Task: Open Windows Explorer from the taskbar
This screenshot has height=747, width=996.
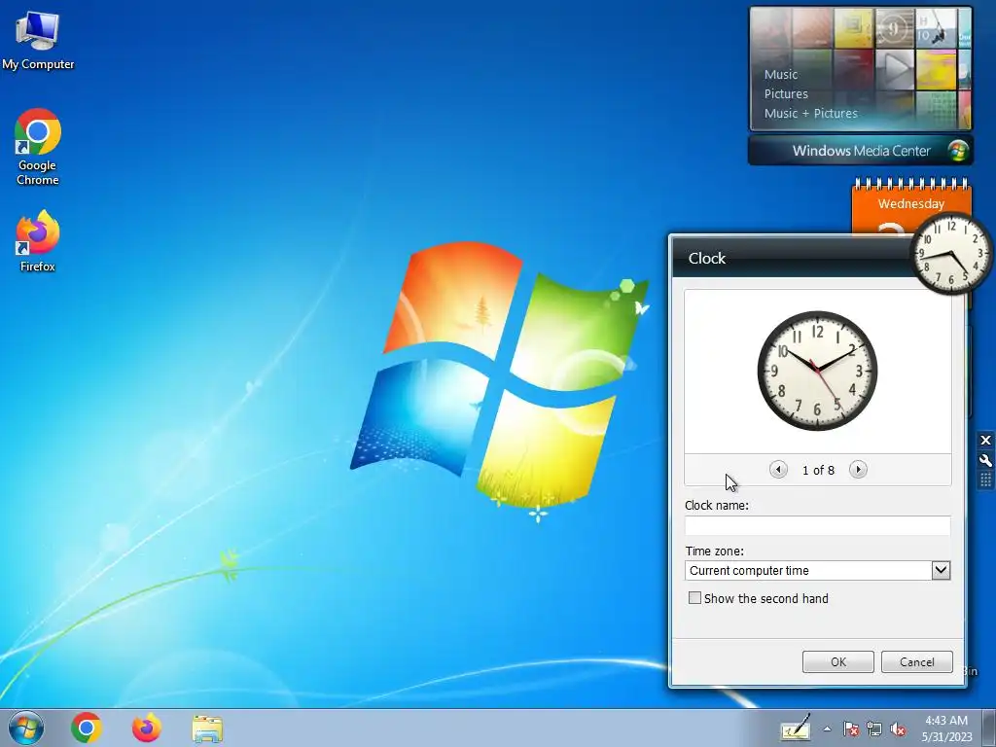Action: pos(207,729)
